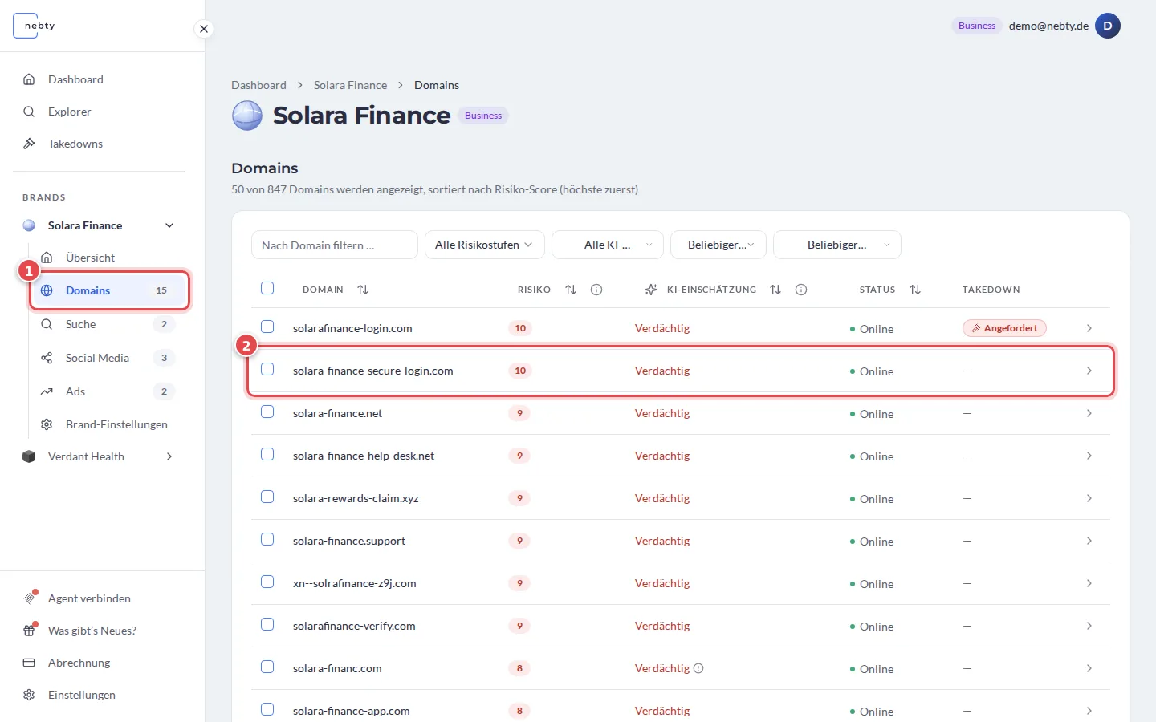Click the Angefordert takedown badge

tap(1004, 328)
